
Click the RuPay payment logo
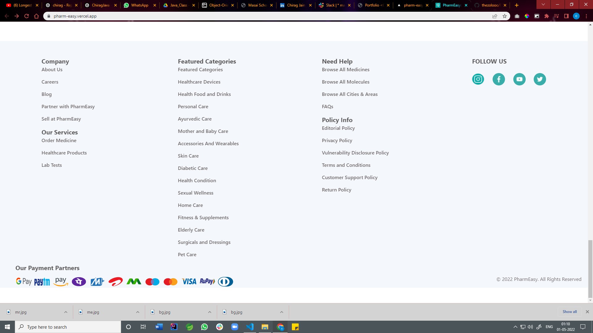click(x=207, y=281)
